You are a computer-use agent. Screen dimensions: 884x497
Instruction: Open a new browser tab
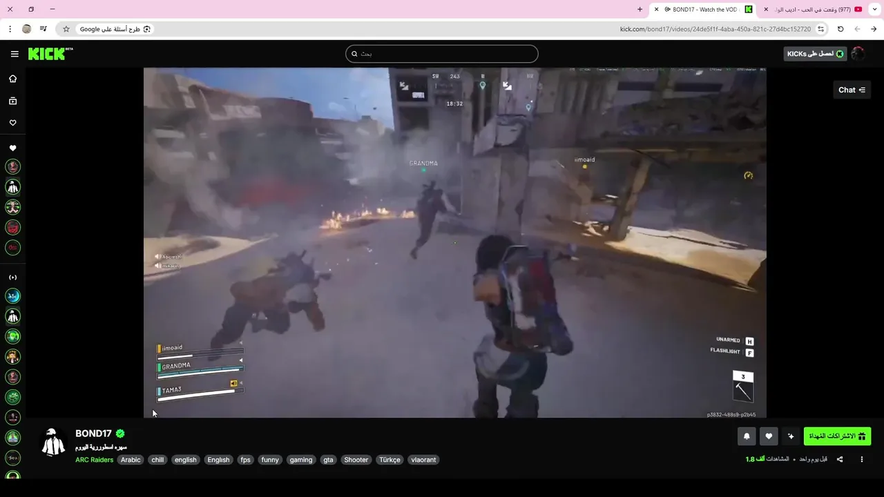click(x=640, y=10)
